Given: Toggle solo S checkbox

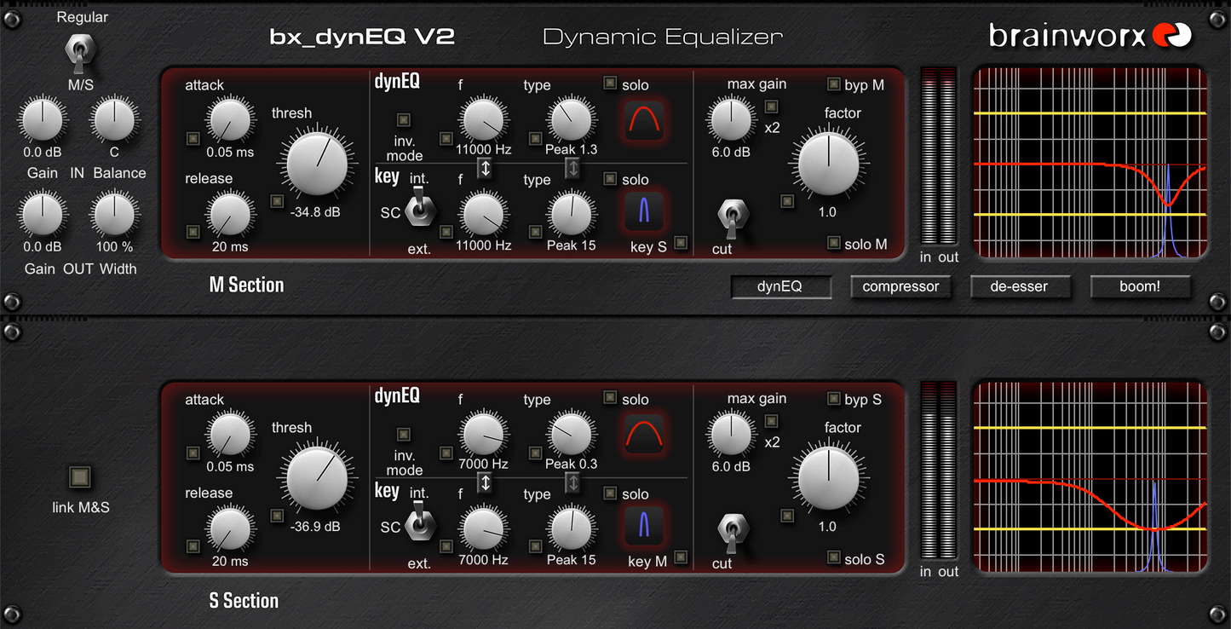Looking at the screenshot, I should (832, 558).
